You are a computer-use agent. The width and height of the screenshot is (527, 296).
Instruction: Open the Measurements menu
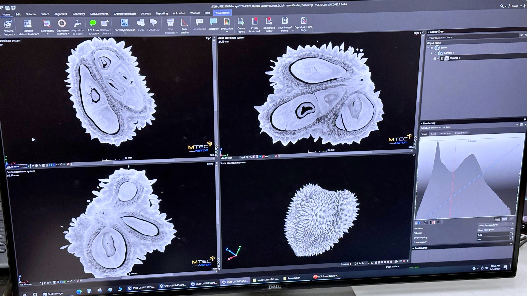coord(99,14)
